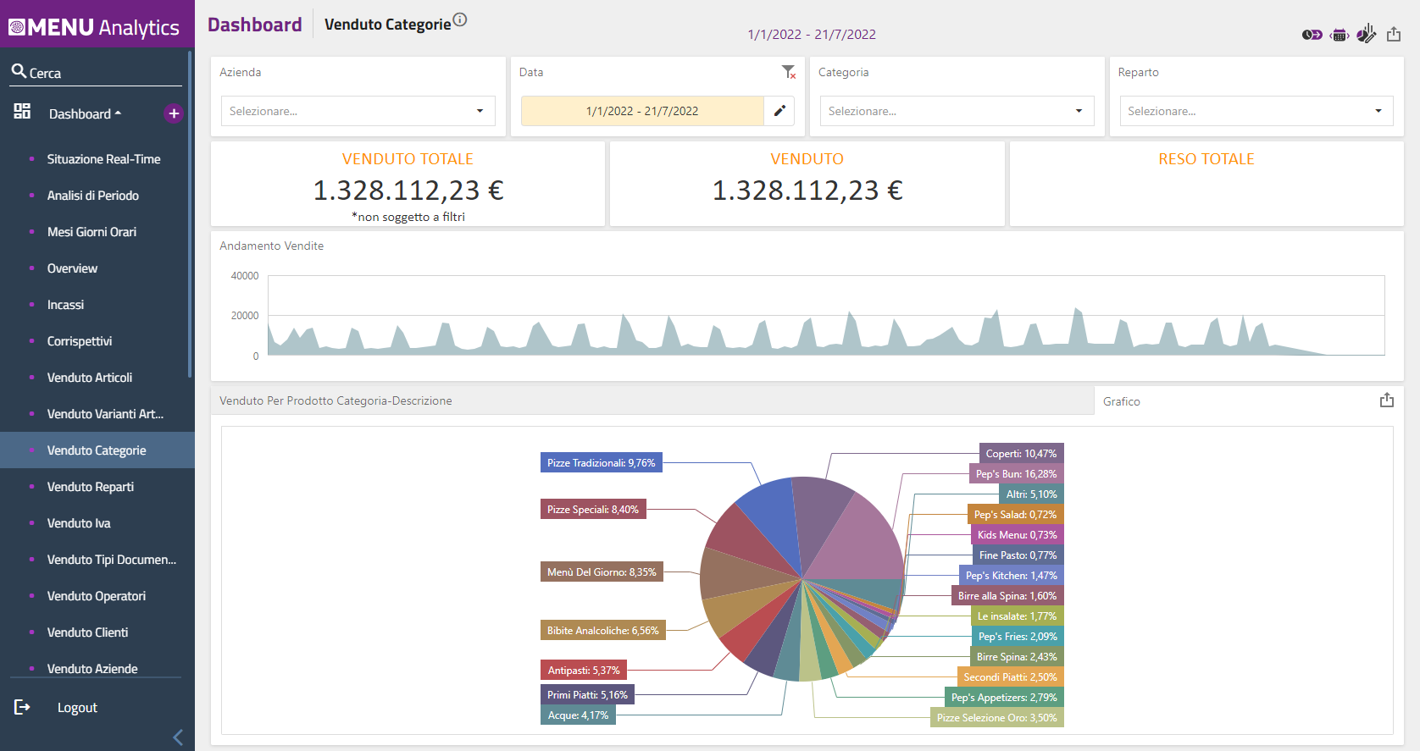Open Situazione Real-Time page
The width and height of the screenshot is (1420, 751).
coord(103,159)
